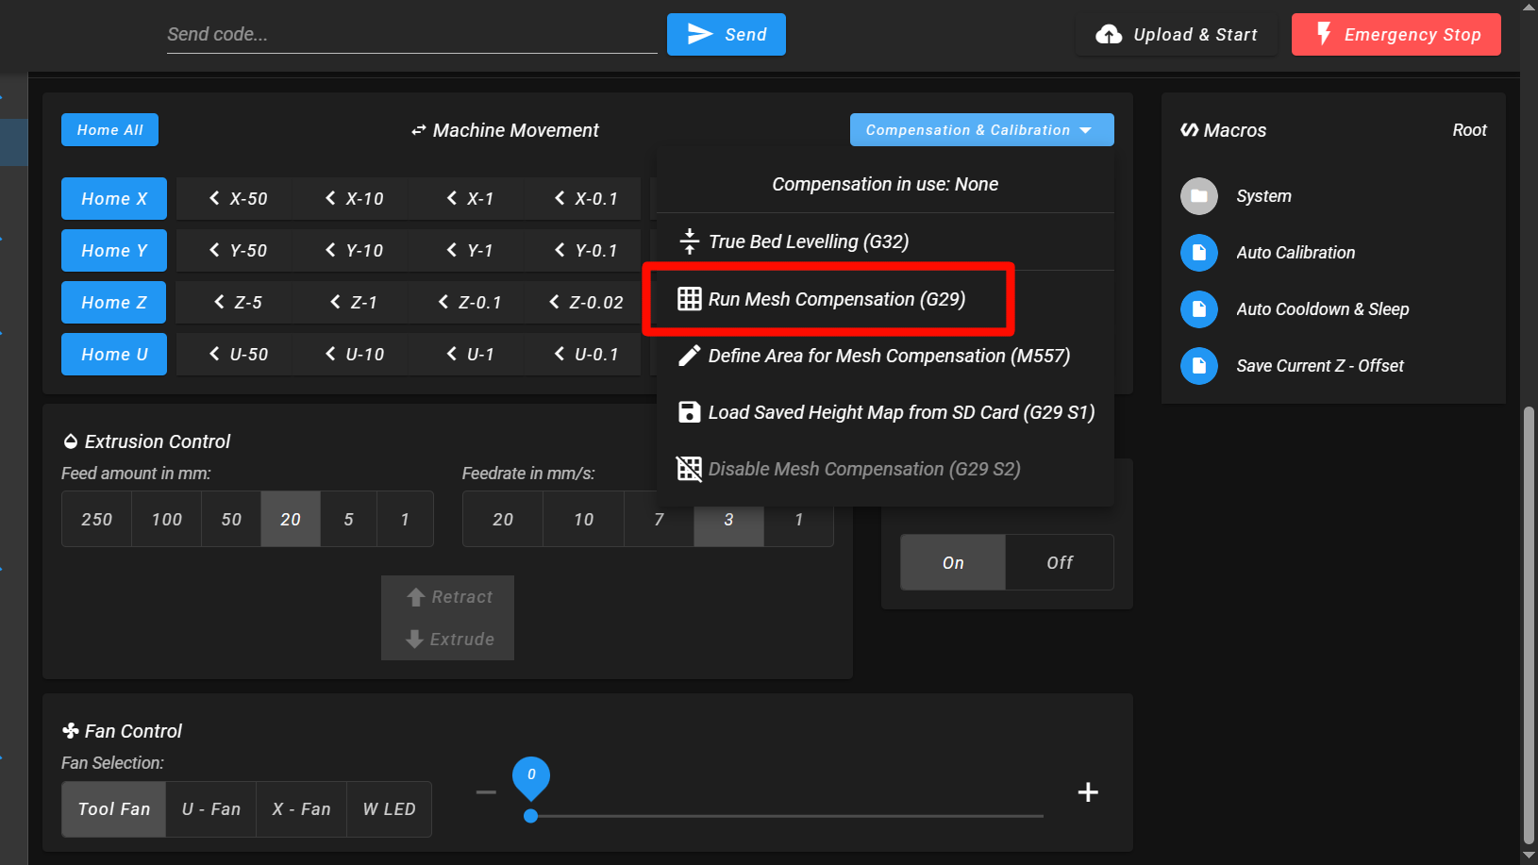
Task: Move Y axis by -1
Action: (x=470, y=251)
